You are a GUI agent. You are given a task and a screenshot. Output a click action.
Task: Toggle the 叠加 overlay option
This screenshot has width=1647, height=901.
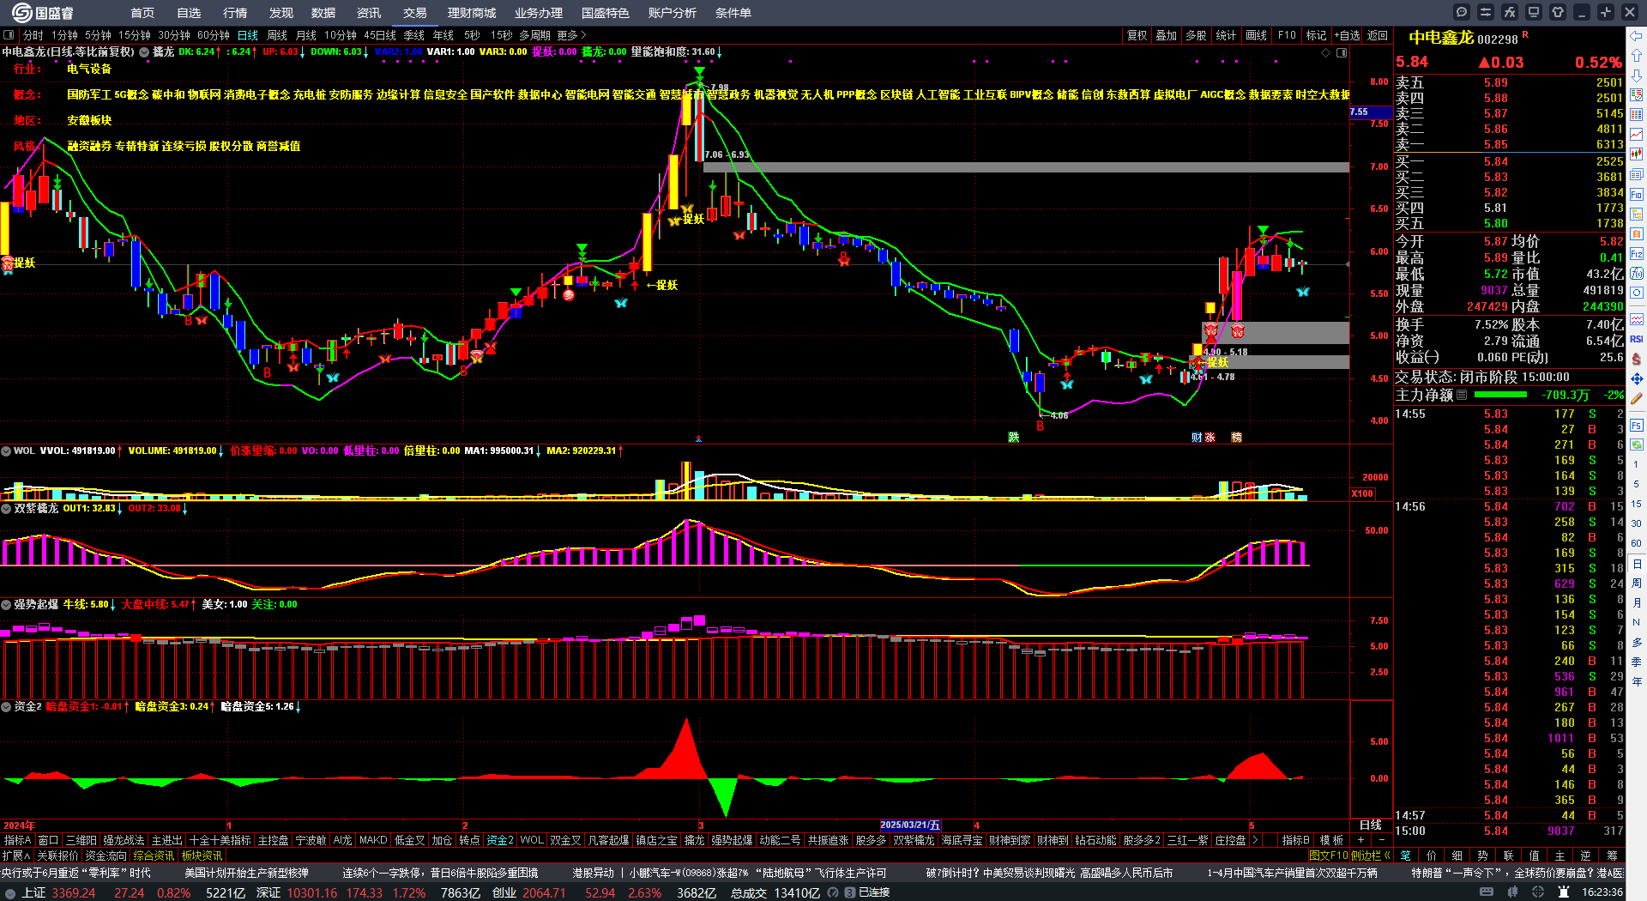tap(1166, 35)
